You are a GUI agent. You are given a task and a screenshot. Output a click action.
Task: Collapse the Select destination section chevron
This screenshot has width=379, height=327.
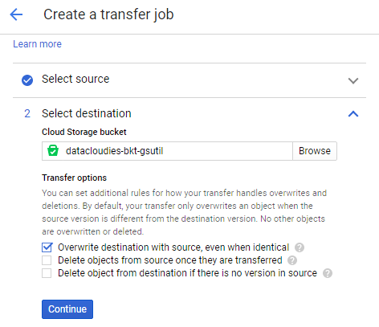coord(353,114)
